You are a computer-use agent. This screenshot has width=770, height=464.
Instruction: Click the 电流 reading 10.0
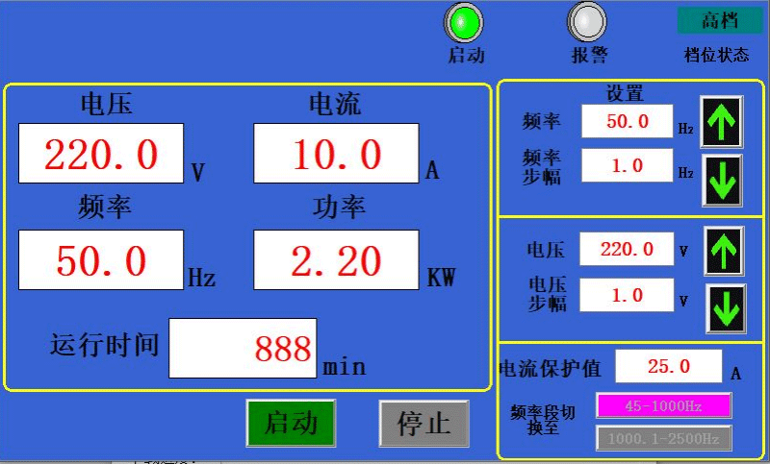pyautogui.click(x=336, y=154)
